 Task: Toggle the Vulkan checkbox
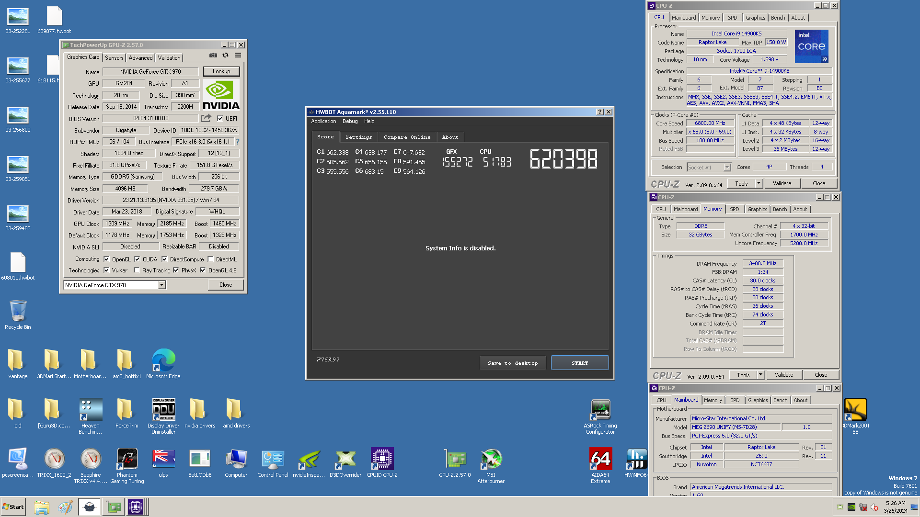tap(106, 270)
